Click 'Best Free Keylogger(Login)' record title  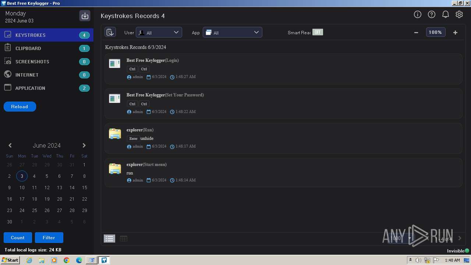click(x=153, y=60)
